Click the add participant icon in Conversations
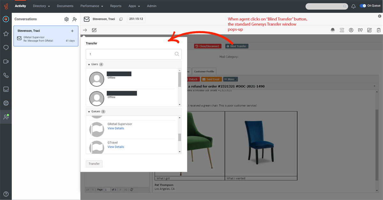This screenshot has height=200, width=383. (74, 19)
